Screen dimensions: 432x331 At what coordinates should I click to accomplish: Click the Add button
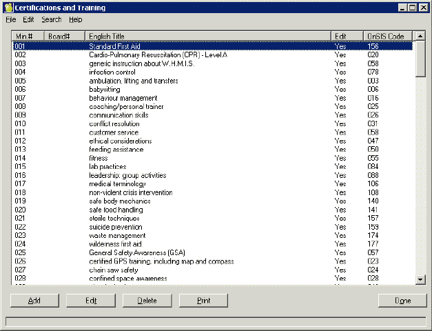[x=34, y=301]
